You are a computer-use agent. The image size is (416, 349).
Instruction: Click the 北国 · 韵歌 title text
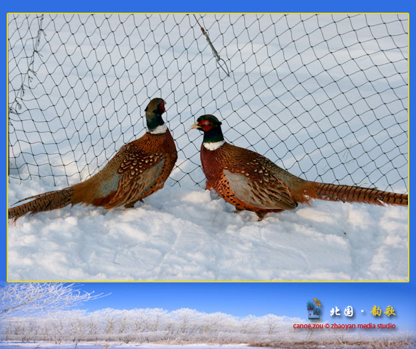coord(363,311)
